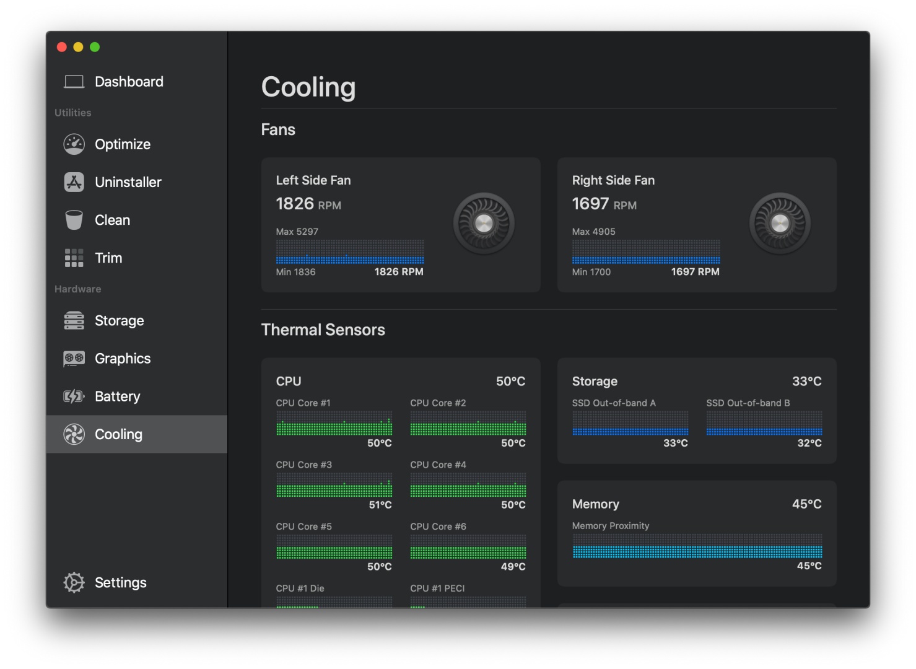
Task: Select the CPU Core #1 temperature graph
Action: point(334,424)
